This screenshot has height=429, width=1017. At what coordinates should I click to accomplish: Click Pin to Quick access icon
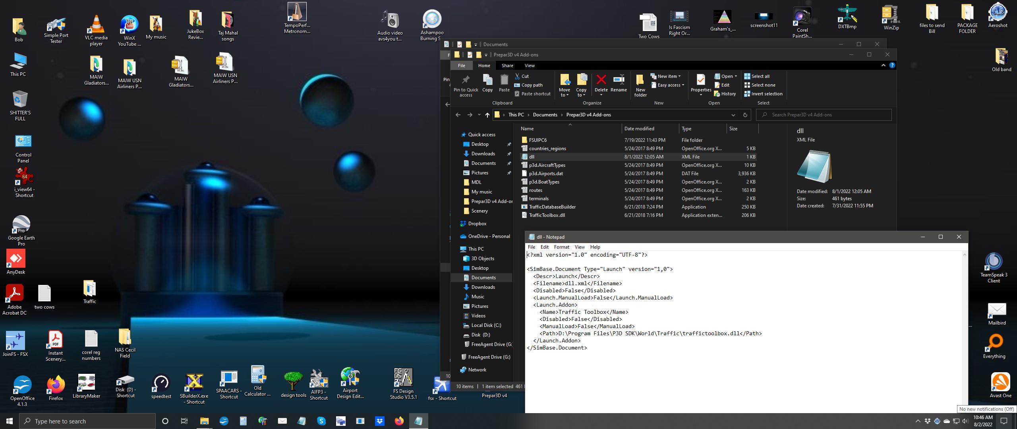[466, 81]
